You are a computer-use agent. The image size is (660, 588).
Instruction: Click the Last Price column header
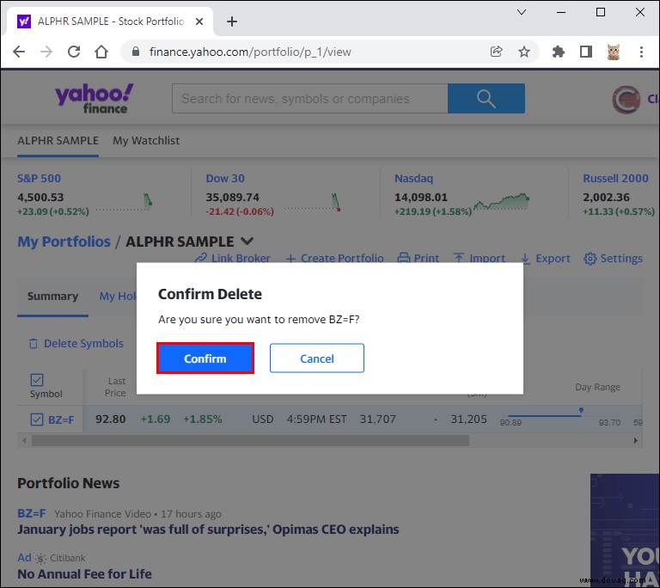(115, 387)
